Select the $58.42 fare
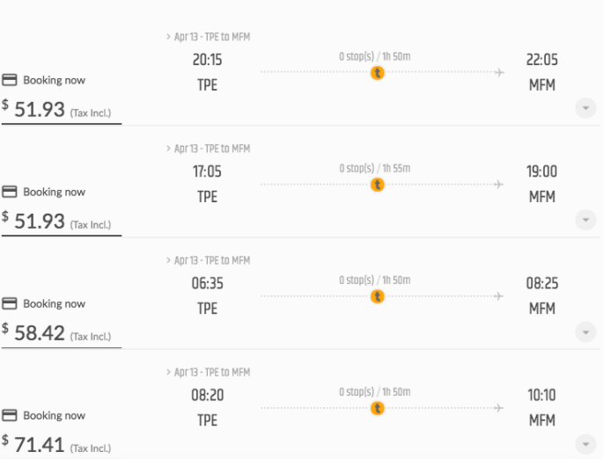The image size is (603, 459). click(x=56, y=333)
